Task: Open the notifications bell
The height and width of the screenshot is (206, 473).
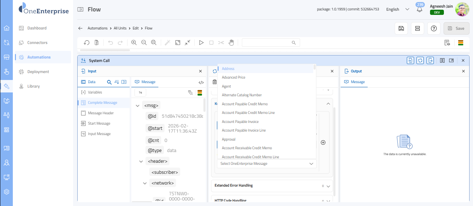Action: (420, 9)
